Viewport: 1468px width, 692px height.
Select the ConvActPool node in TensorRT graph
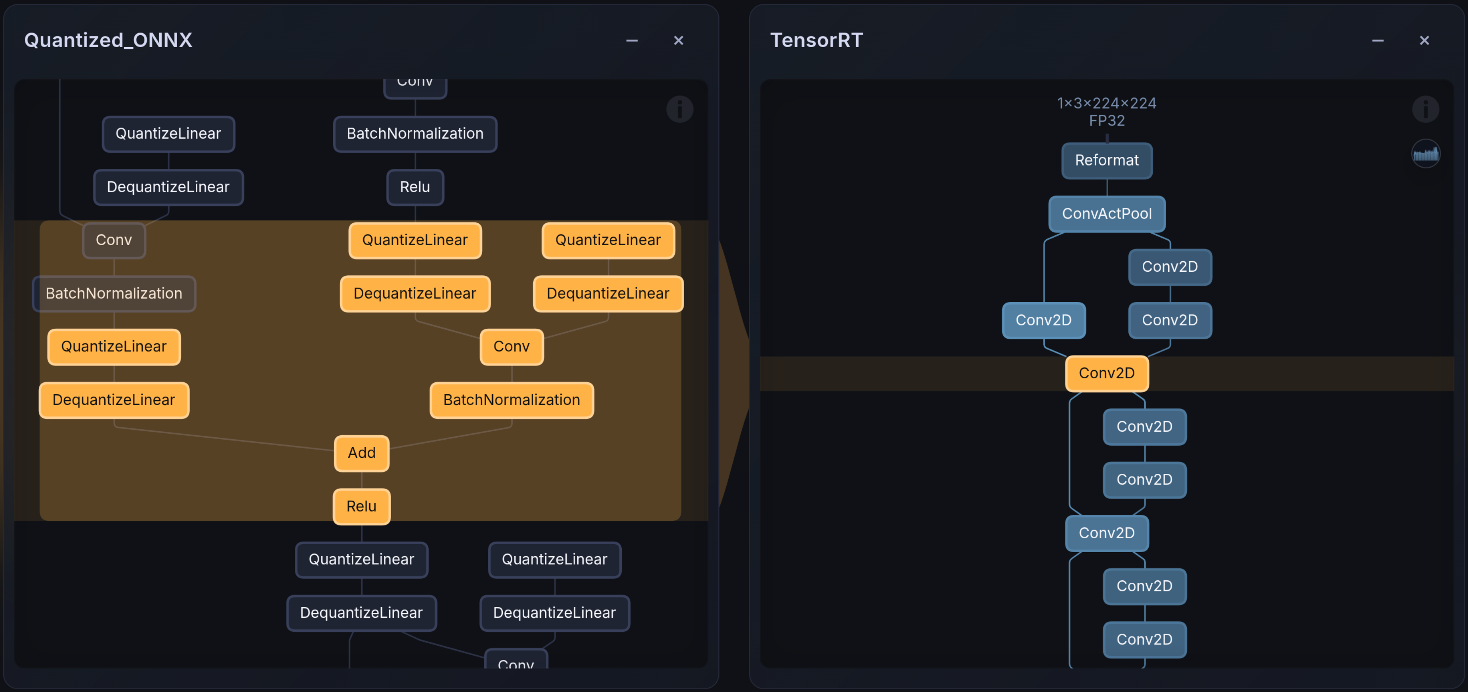1107,214
